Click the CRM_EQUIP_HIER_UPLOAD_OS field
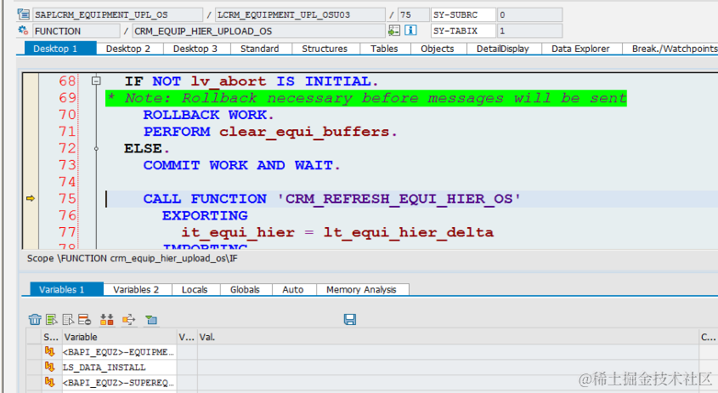718x393 pixels. 258,31
